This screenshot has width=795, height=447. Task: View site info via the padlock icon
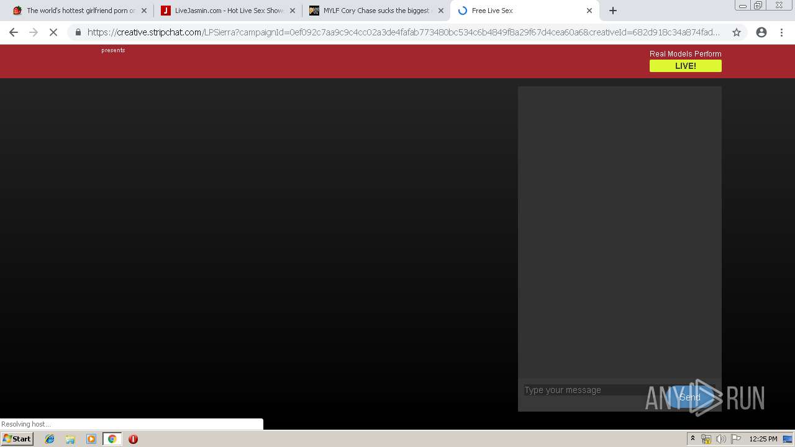pos(78,32)
